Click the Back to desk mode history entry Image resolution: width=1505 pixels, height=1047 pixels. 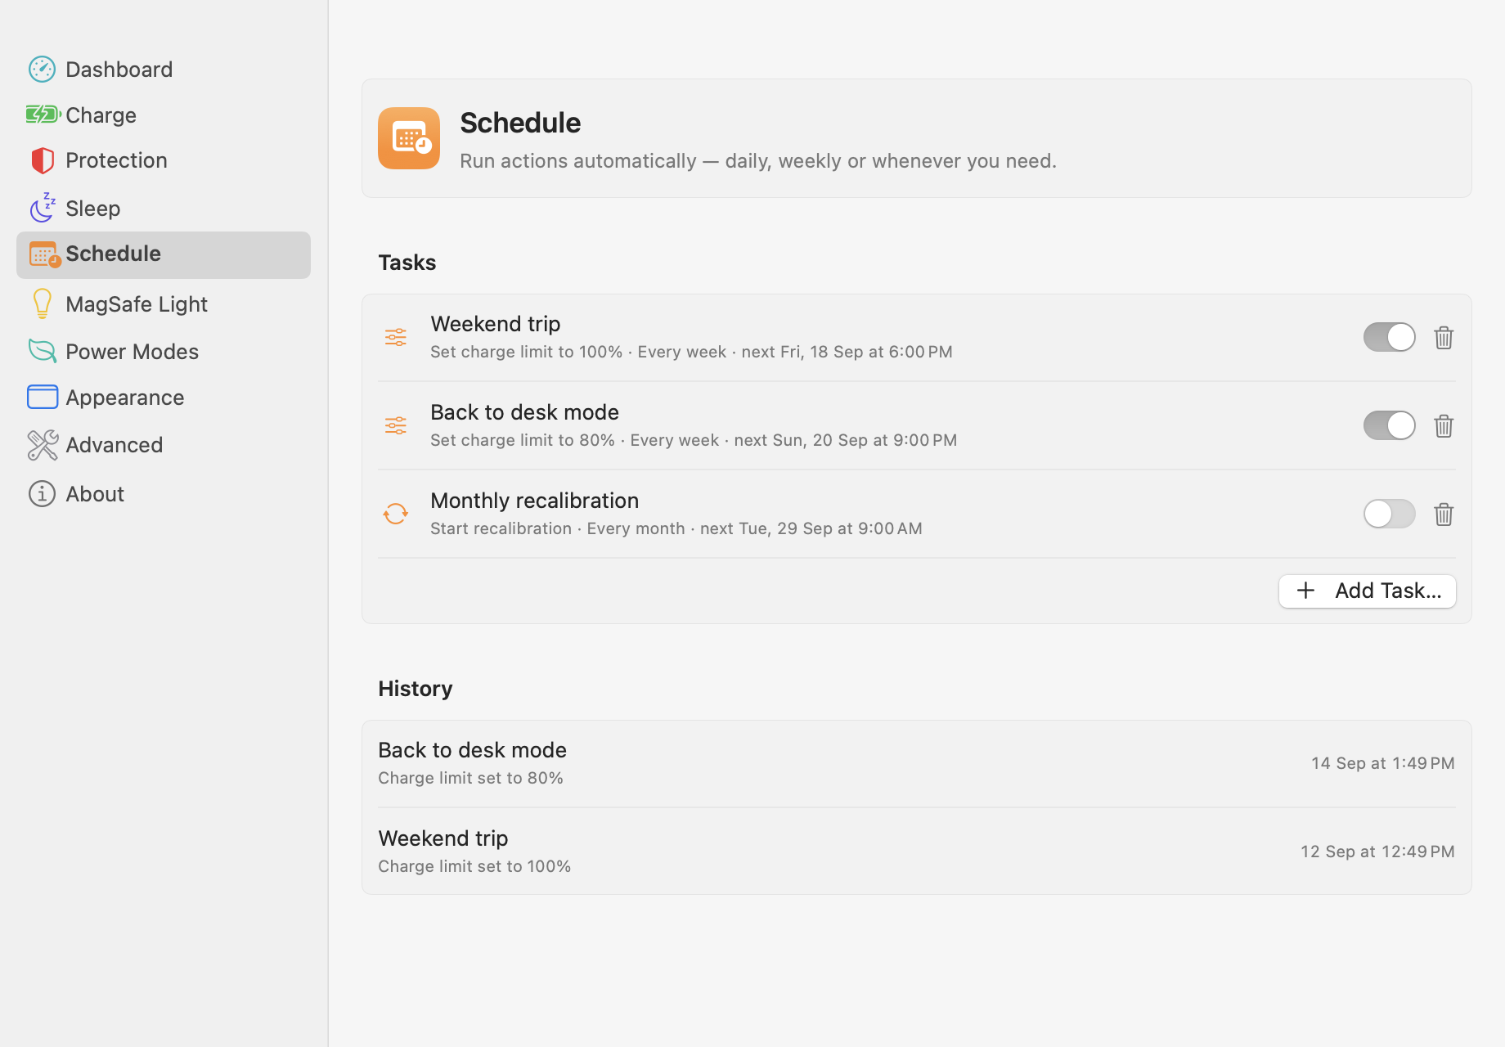pos(916,763)
